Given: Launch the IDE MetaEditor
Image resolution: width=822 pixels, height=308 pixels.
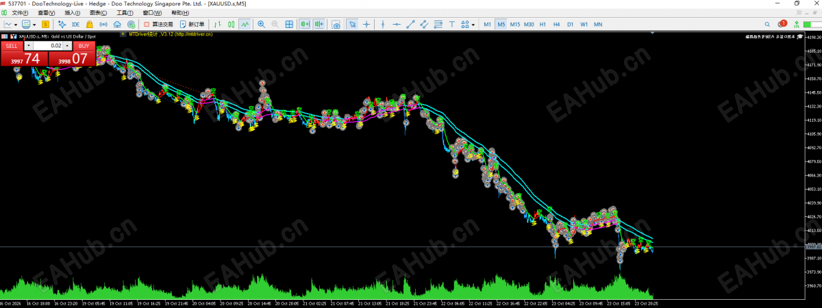Looking at the screenshot, I should tap(75, 24).
